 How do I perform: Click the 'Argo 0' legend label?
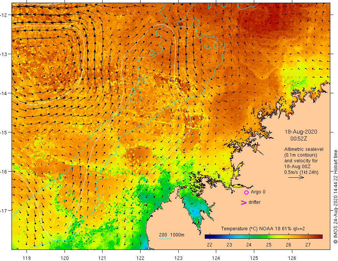(x=258, y=192)
